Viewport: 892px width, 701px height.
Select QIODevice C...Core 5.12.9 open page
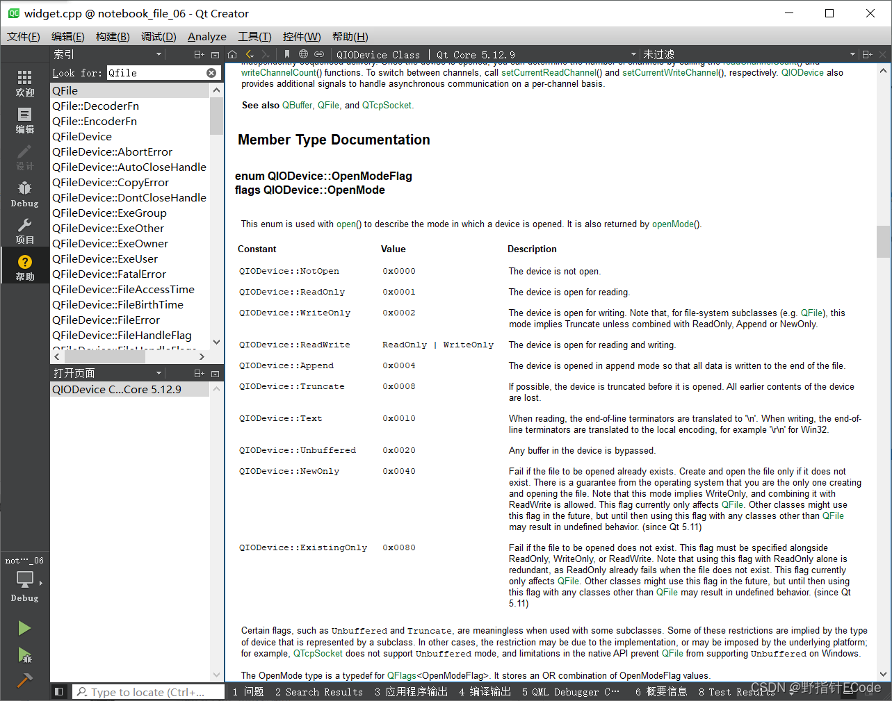(x=130, y=389)
